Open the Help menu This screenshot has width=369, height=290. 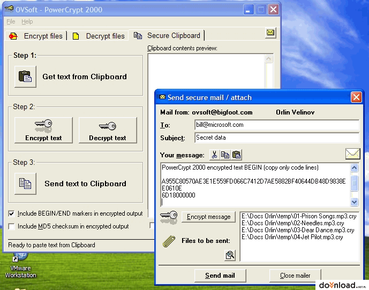27,21
